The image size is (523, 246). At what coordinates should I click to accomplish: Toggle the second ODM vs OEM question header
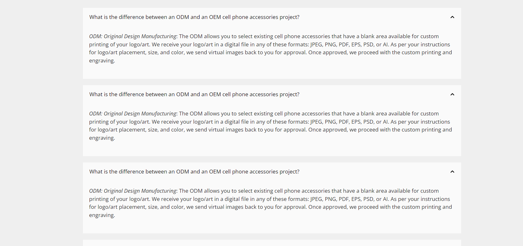point(272,94)
